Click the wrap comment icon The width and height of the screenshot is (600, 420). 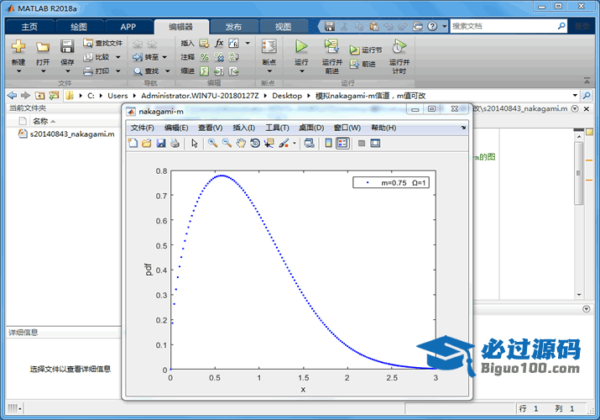click(233, 57)
